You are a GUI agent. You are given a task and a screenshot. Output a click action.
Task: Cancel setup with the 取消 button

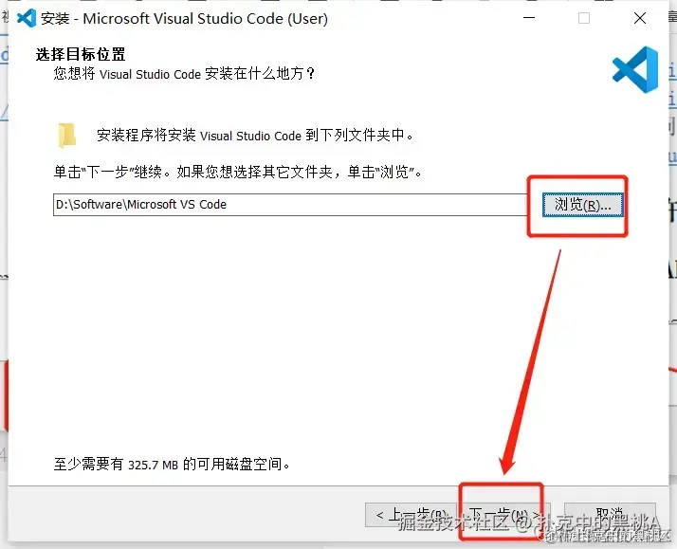[610, 515]
